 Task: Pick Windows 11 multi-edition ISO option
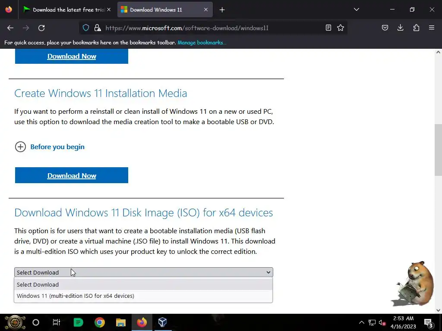[143, 296]
